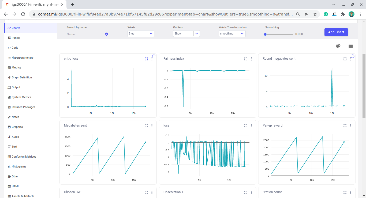Switch to the Charts tab
This screenshot has height=198, width=366.
click(x=31, y=28)
